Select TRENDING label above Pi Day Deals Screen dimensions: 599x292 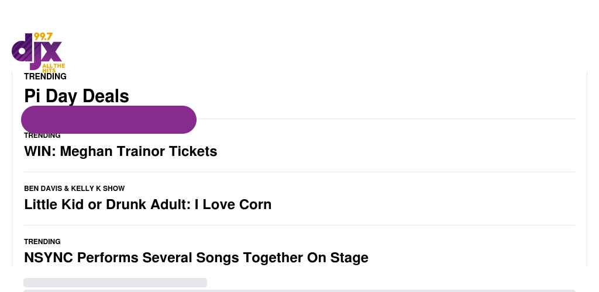45,77
